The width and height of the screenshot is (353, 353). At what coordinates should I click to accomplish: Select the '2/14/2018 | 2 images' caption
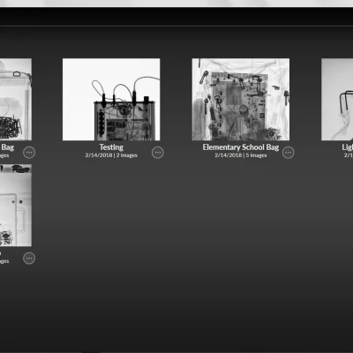(x=111, y=155)
